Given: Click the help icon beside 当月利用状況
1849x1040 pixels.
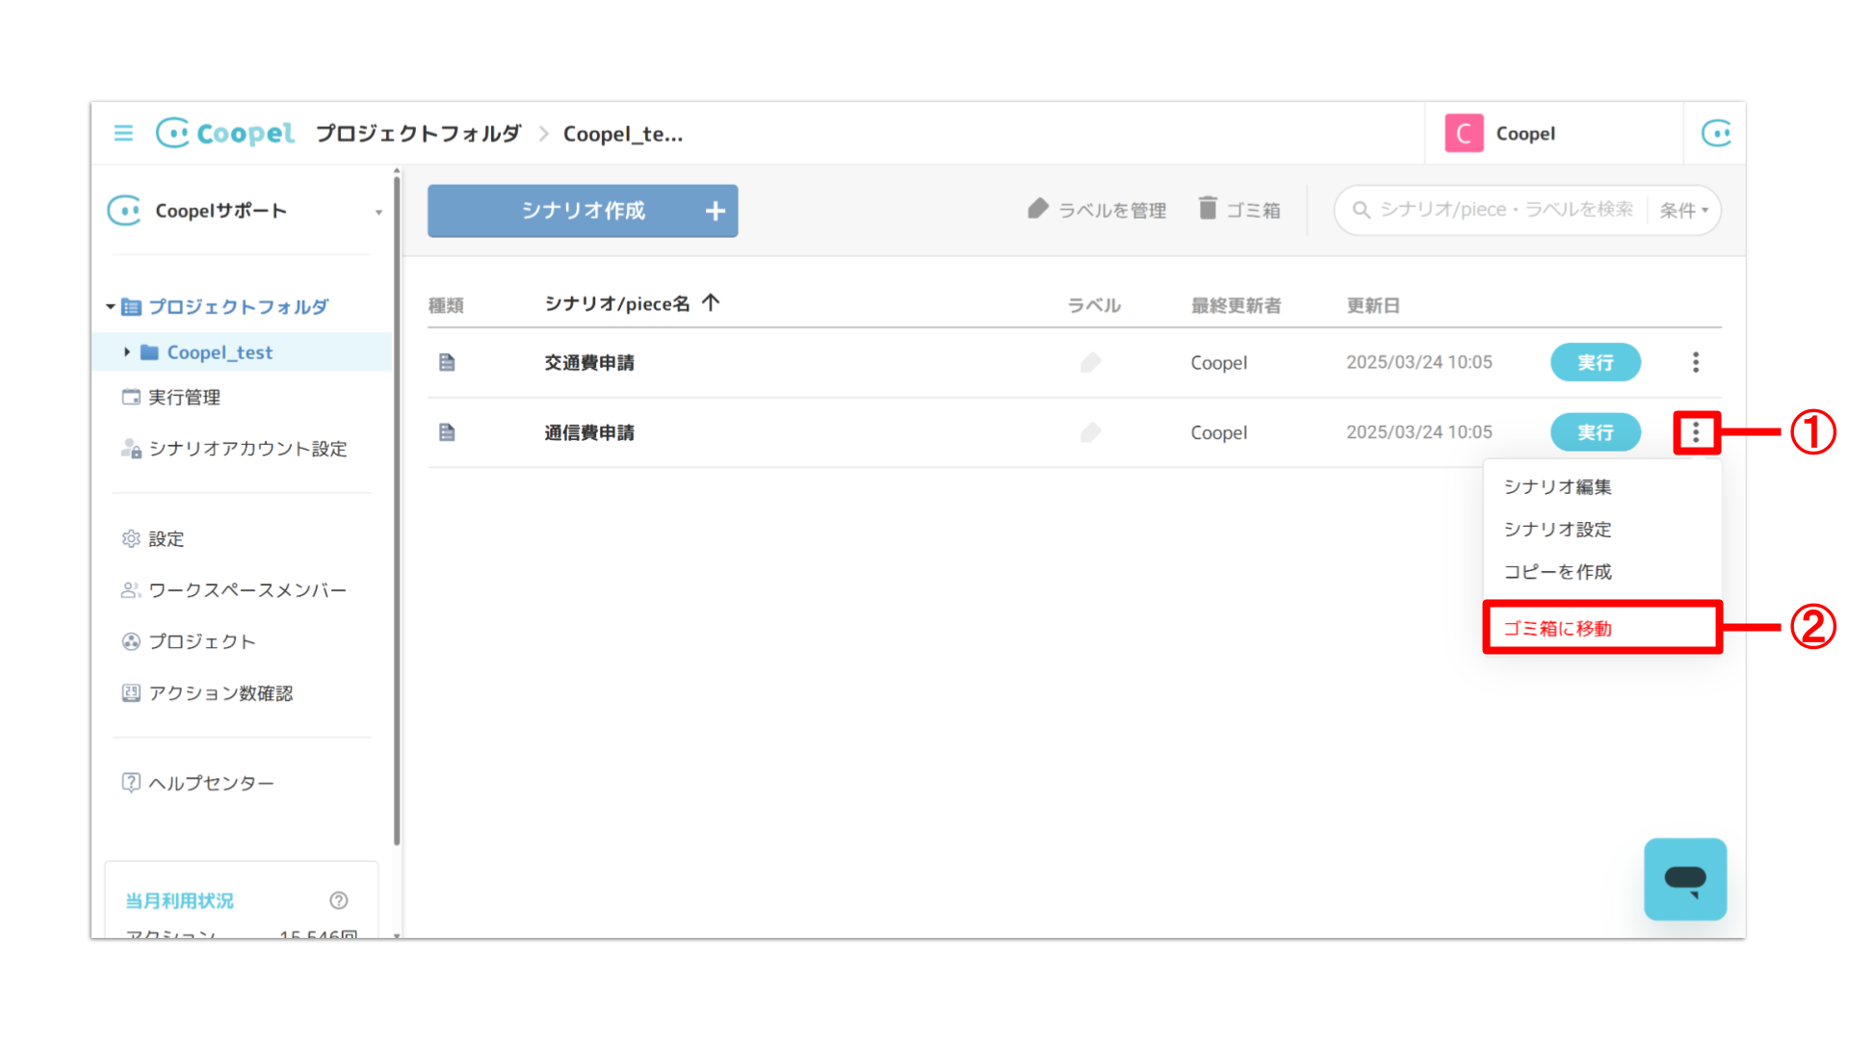Looking at the screenshot, I should tap(339, 900).
